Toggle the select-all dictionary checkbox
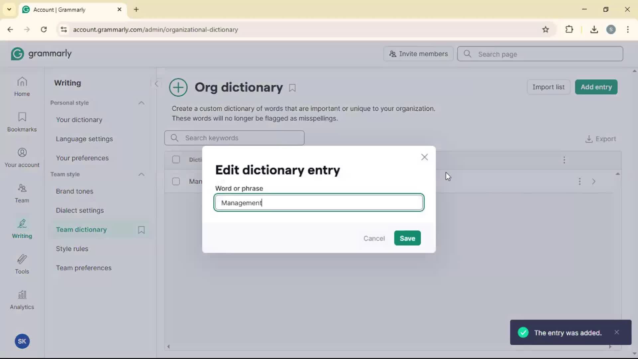The height and width of the screenshot is (359, 638). (x=176, y=160)
